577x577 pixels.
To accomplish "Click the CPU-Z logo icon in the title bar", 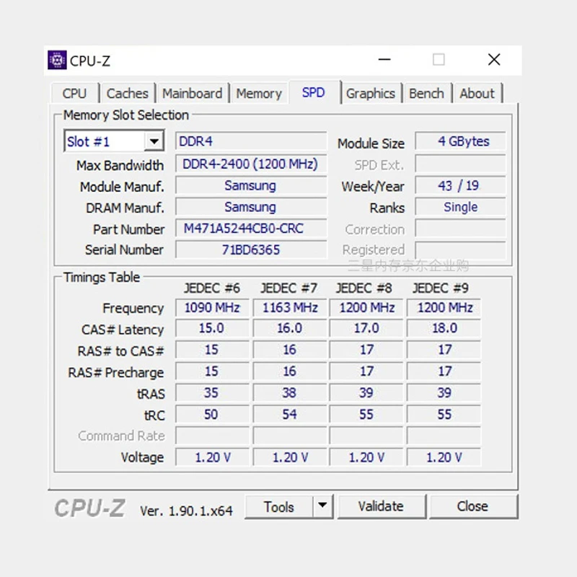I will tap(58, 60).
